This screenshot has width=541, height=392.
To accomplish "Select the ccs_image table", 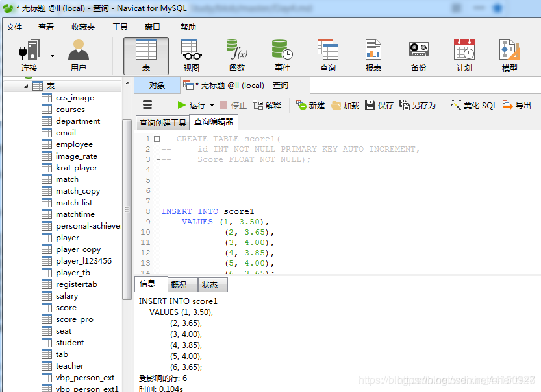I will point(75,98).
